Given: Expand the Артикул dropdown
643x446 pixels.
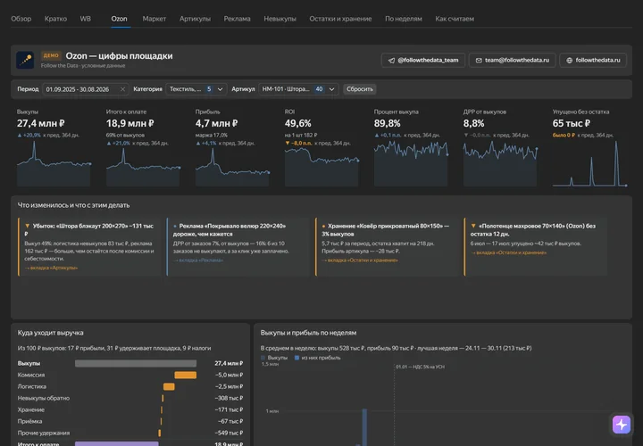Looking at the screenshot, I should click(x=298, y=89).
